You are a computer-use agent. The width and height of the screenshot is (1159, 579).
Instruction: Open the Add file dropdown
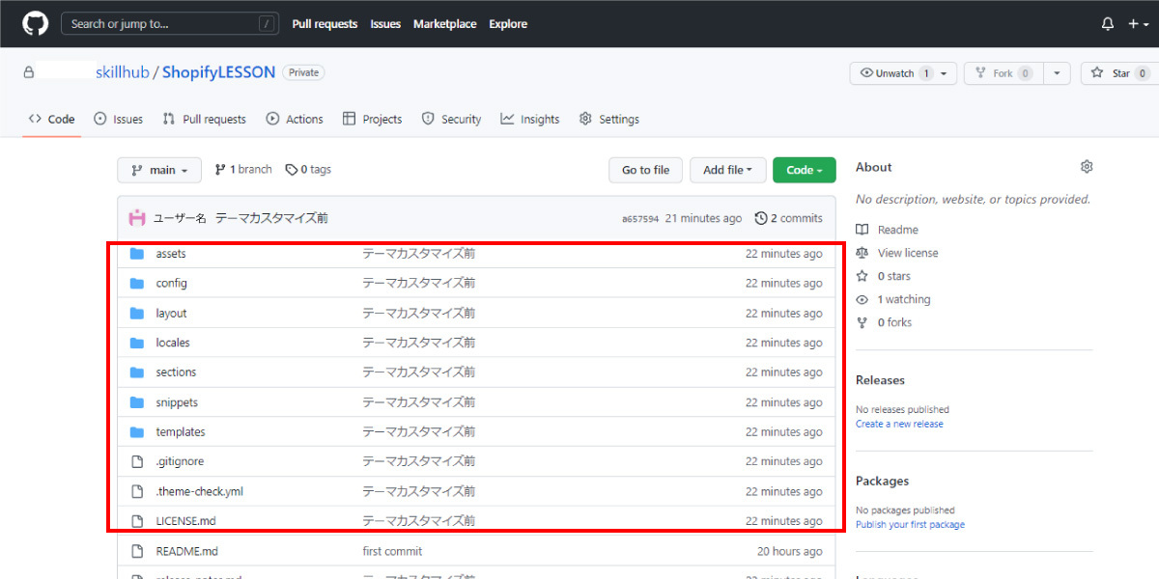(x=727, y=170)
